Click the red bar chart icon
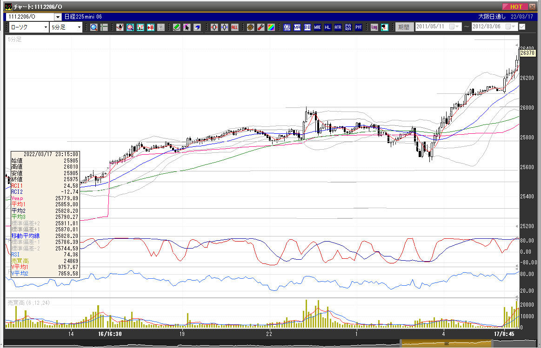 coord(140,27)
